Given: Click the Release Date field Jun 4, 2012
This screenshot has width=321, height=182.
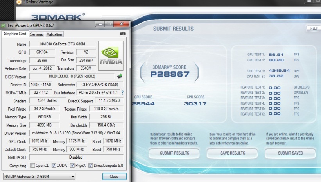Looking at the screenshot, I should click(42, 68).
